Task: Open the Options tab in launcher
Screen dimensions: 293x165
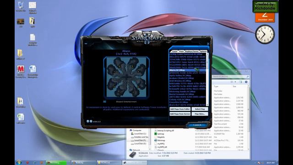Action: click(x=203, y=51)
